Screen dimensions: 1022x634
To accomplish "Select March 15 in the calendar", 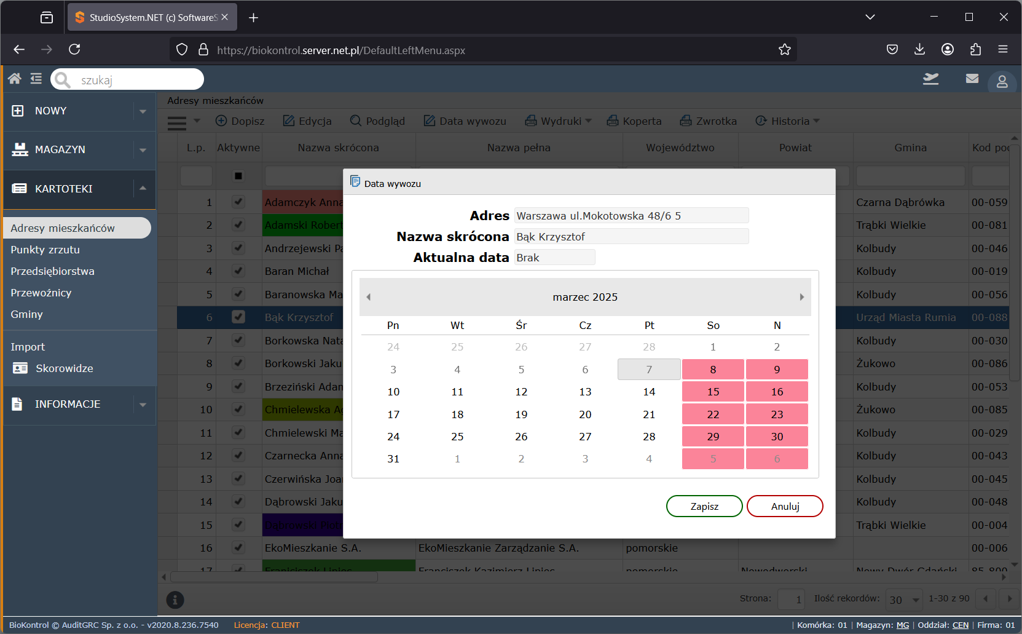I will point(713,392).
